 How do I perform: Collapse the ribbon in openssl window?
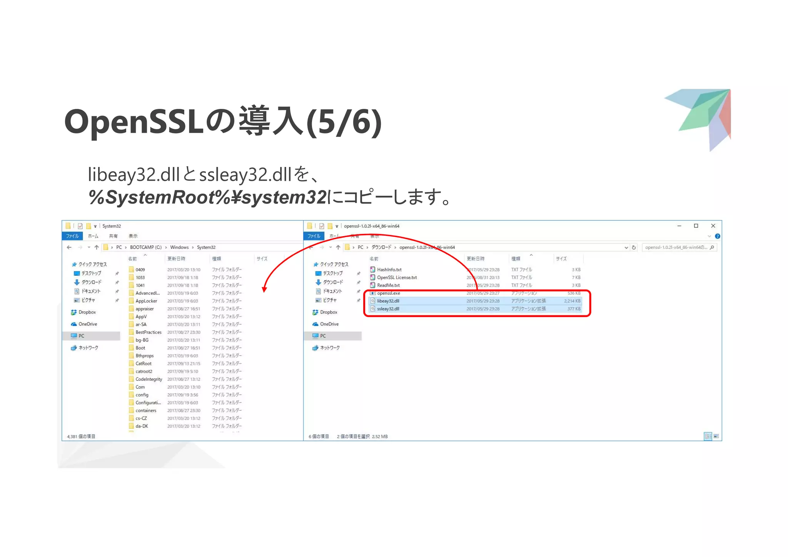pyautogui.click(x=710, y=236)
